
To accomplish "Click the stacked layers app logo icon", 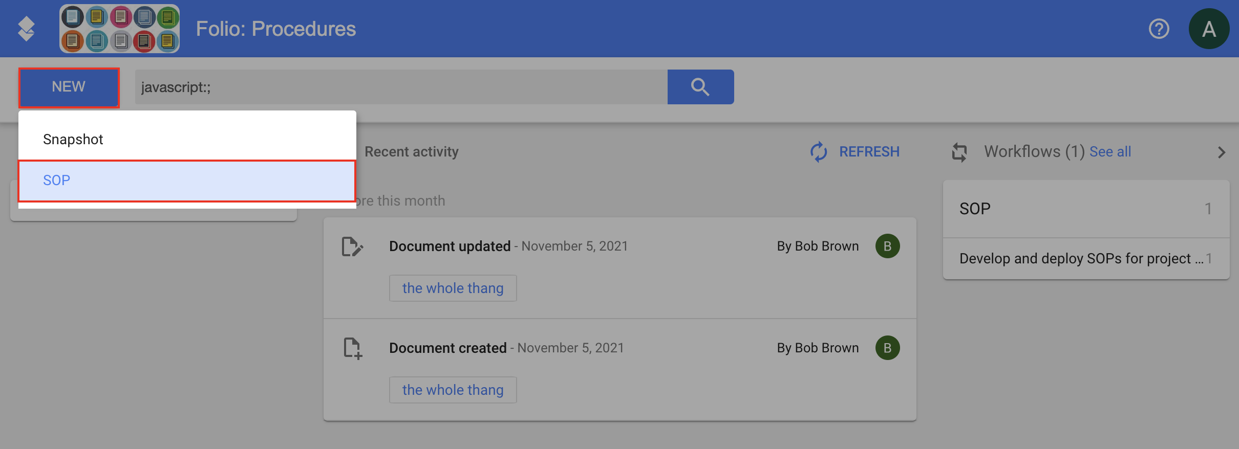I will [x=26, y=29].
